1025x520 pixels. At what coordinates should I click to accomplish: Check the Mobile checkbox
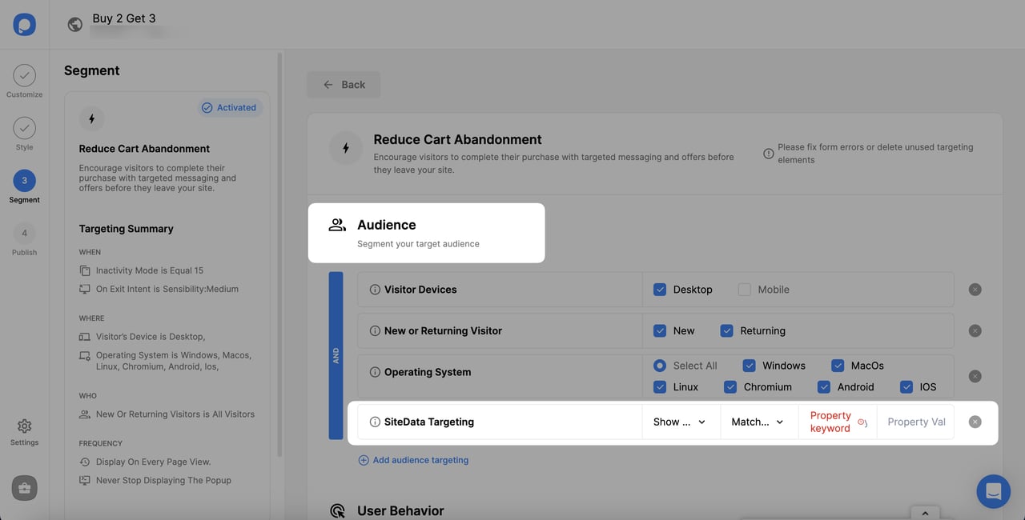[x=745, y=290]
